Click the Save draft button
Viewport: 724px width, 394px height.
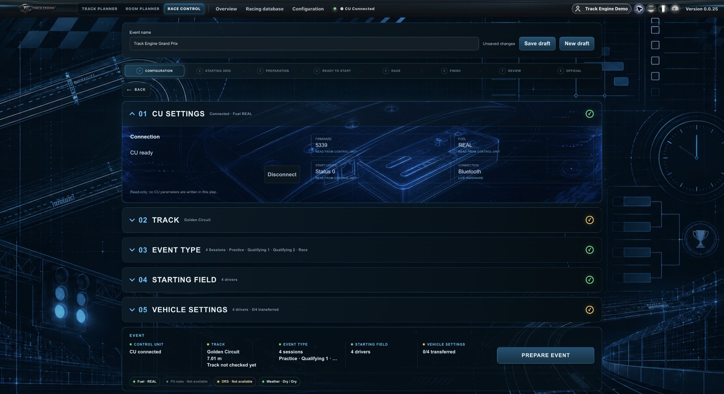pyautogui.click(x=537, y=44)
